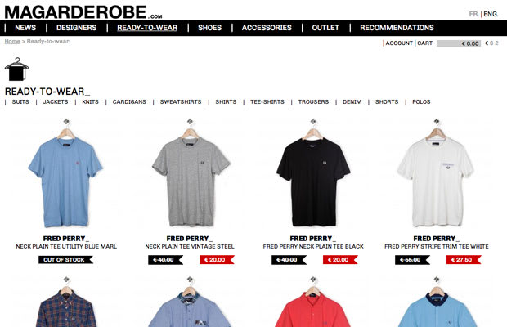Filter by Tee-Shirts category
Viewport: 507px width, 327px height.
(267, 102)
